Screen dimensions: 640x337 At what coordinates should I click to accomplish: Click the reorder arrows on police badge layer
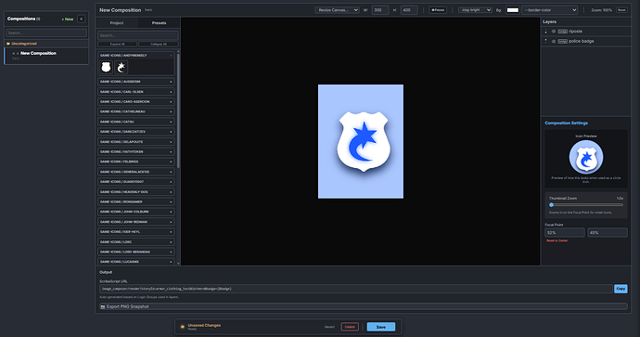(x=546, y=41)
